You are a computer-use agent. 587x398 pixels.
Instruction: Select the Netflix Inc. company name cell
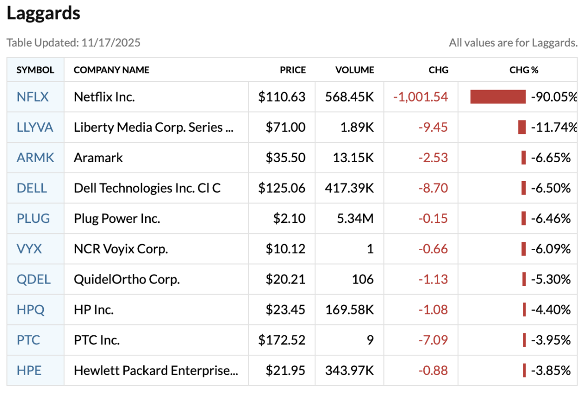pos(104,97)
